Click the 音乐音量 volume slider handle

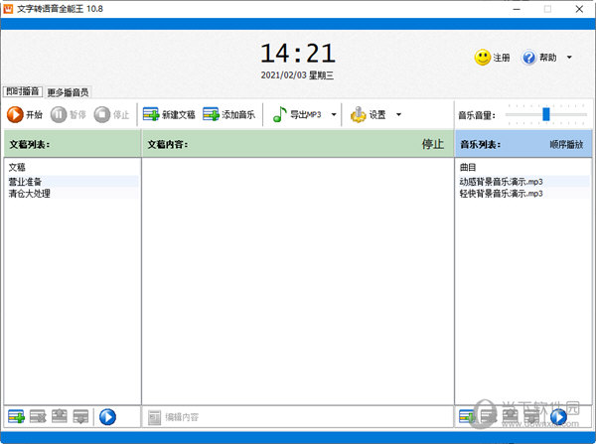[x=545, y=114]
